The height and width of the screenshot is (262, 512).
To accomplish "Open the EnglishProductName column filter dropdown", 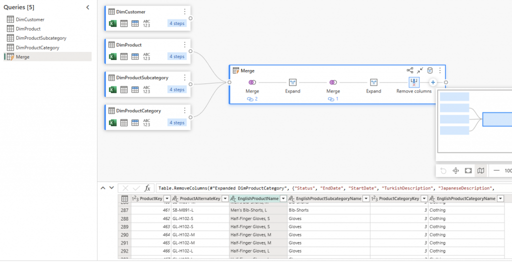I will click(283, 199).
